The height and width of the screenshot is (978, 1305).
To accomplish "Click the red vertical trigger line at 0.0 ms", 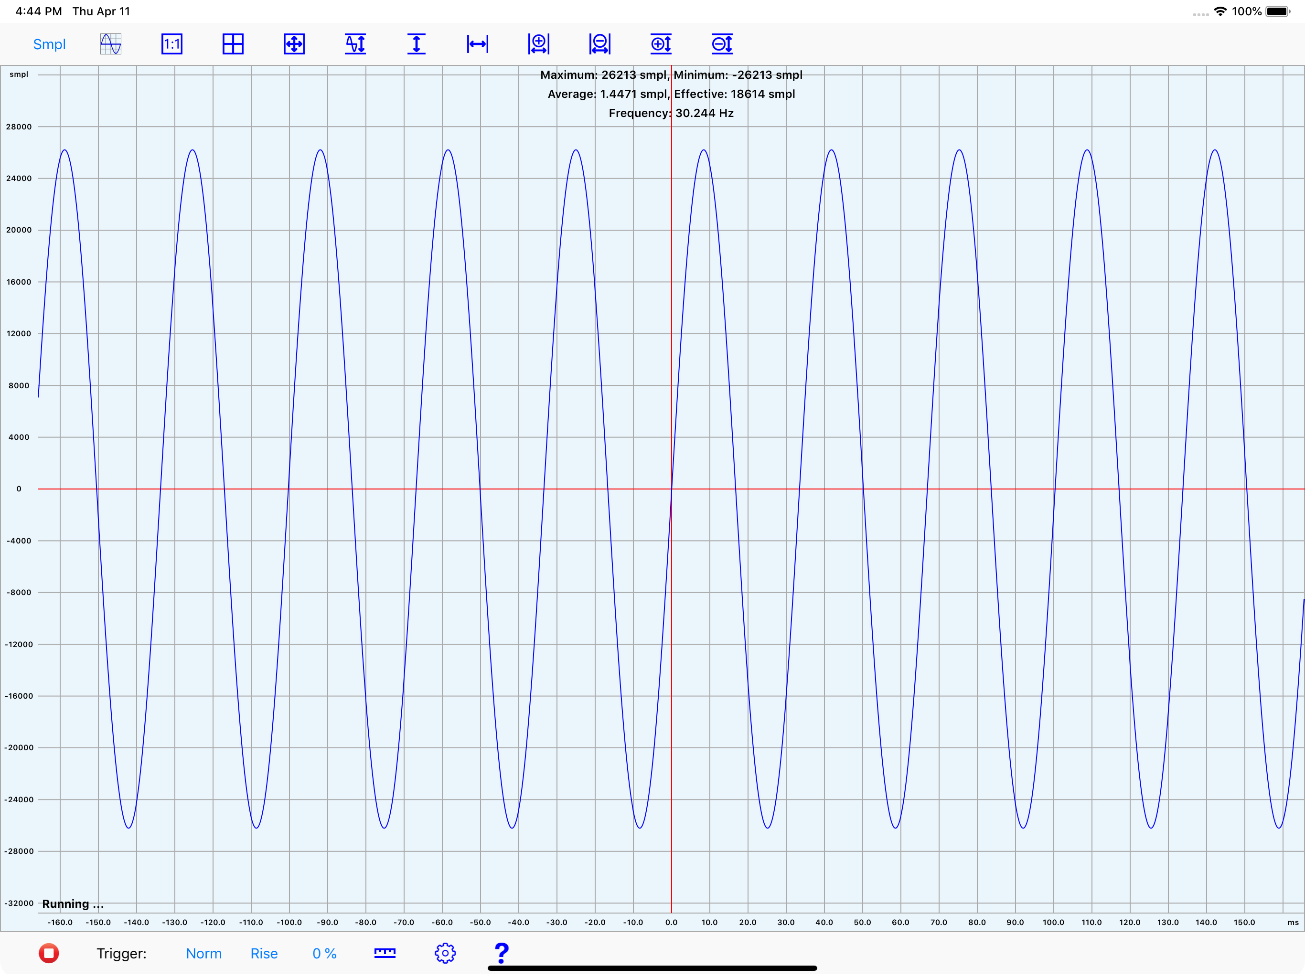I will click(672, 489).
